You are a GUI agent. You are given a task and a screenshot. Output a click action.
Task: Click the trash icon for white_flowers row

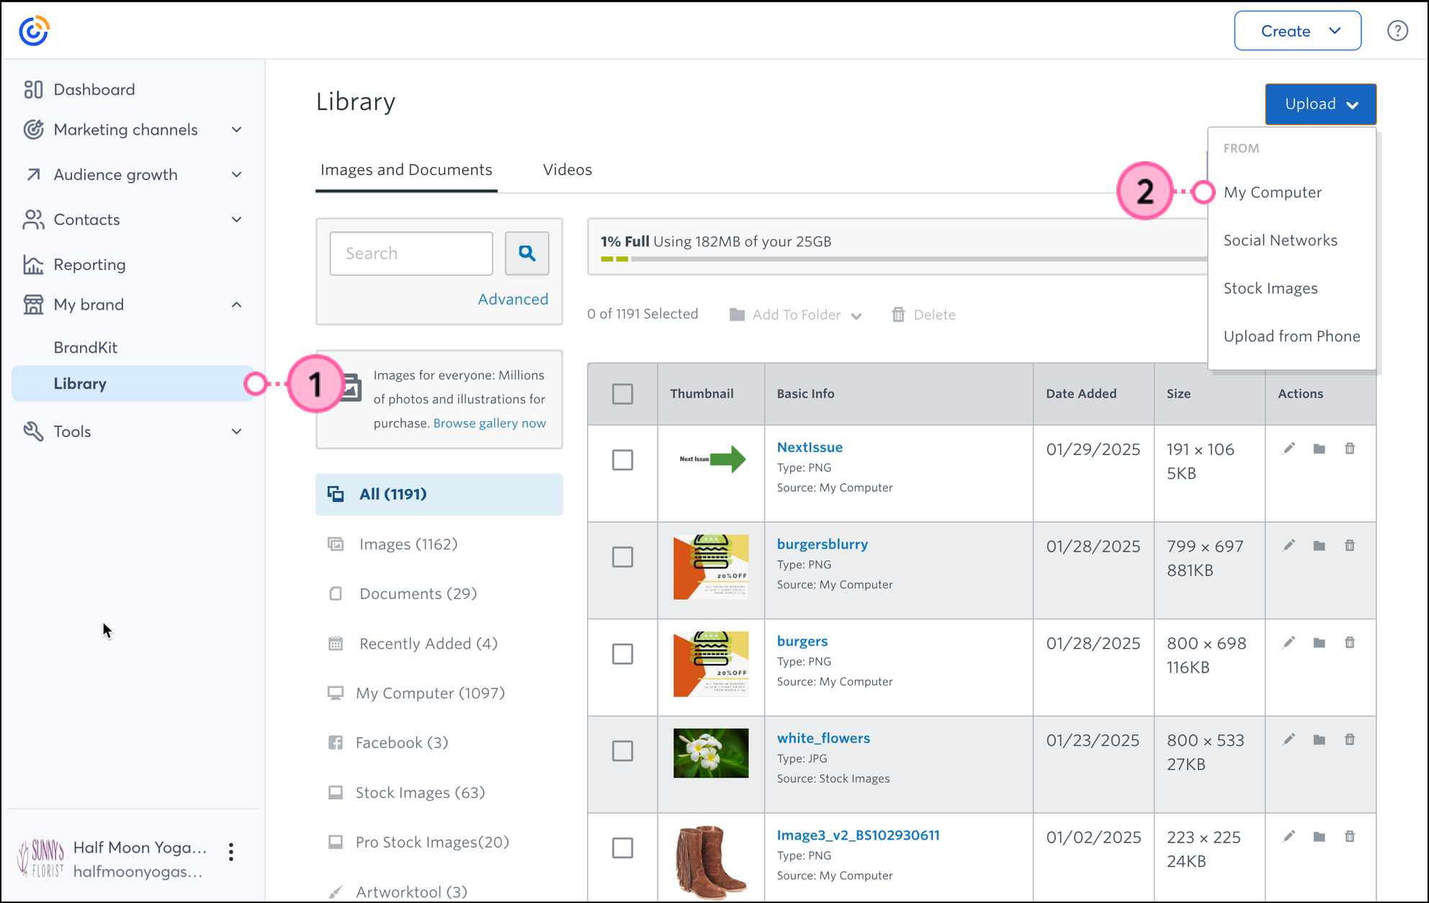1350,740
